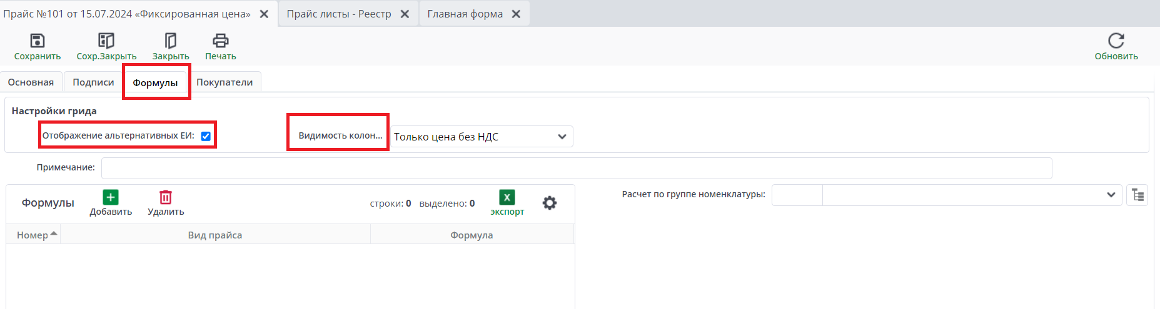The width and height of the screenshot is (1160, 309).
Task: Click the Сохр.Закрыть save and close icon
Action: [x=106, y=41]
